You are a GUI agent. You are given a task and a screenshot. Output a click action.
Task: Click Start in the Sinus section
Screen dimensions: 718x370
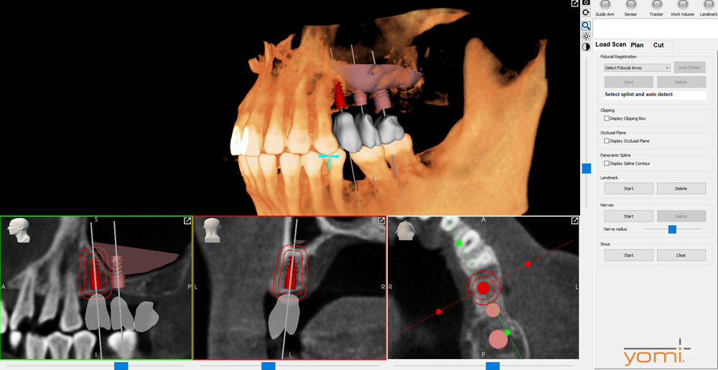629,255
